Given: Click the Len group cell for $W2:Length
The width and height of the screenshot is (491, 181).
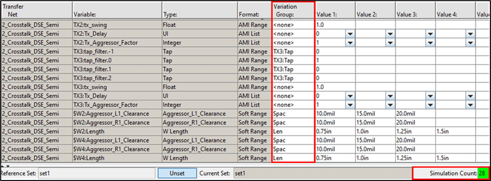Looking at the screenshot, I should (x=293, y=131).
